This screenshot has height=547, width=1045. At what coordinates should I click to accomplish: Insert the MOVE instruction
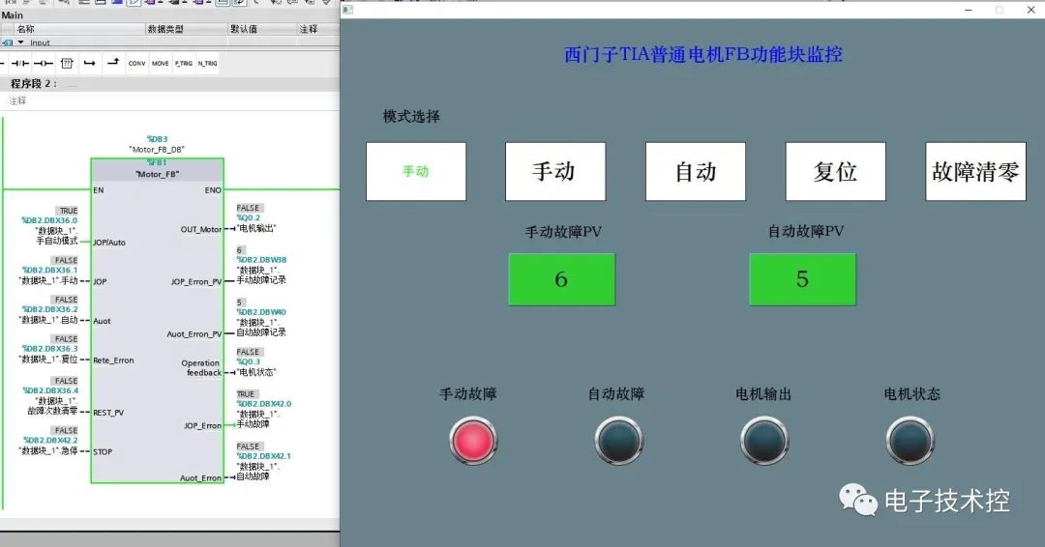[x=160, y=63]
